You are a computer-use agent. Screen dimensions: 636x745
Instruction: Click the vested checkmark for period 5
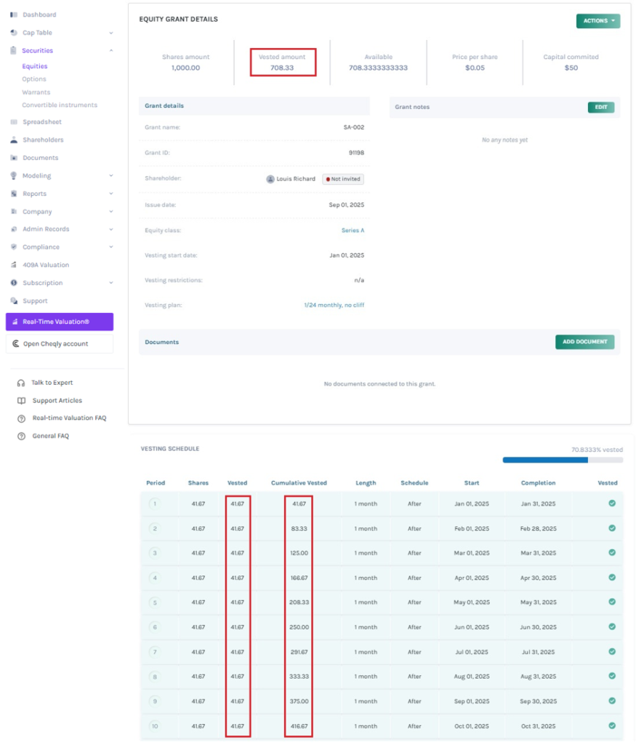(612, 602)
